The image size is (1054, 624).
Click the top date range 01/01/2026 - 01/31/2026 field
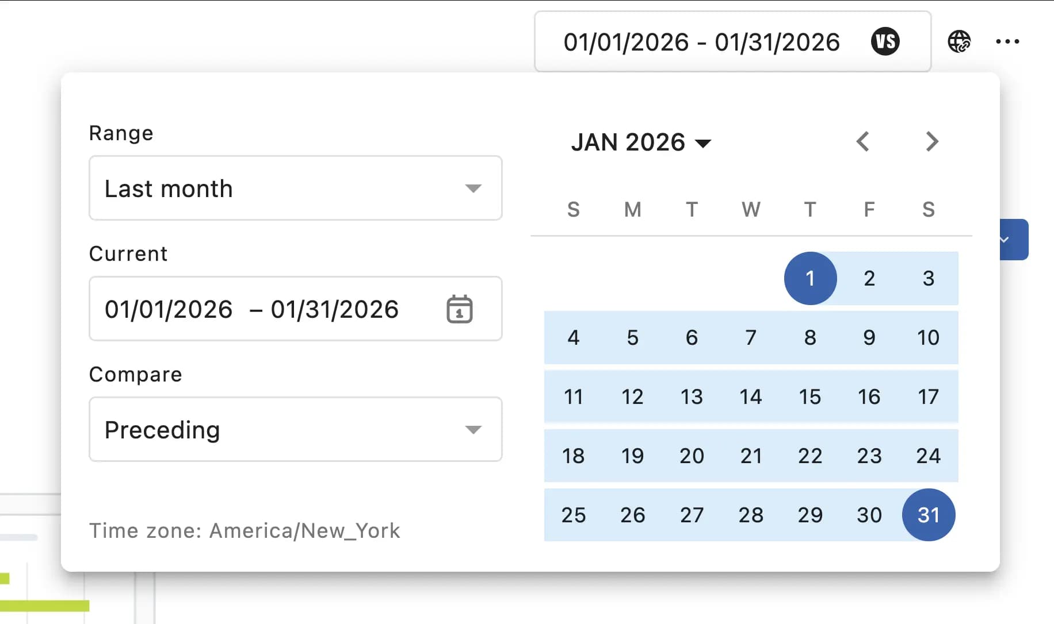[702, 42]
